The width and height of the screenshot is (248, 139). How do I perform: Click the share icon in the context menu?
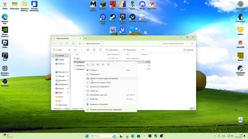point(103,64)
